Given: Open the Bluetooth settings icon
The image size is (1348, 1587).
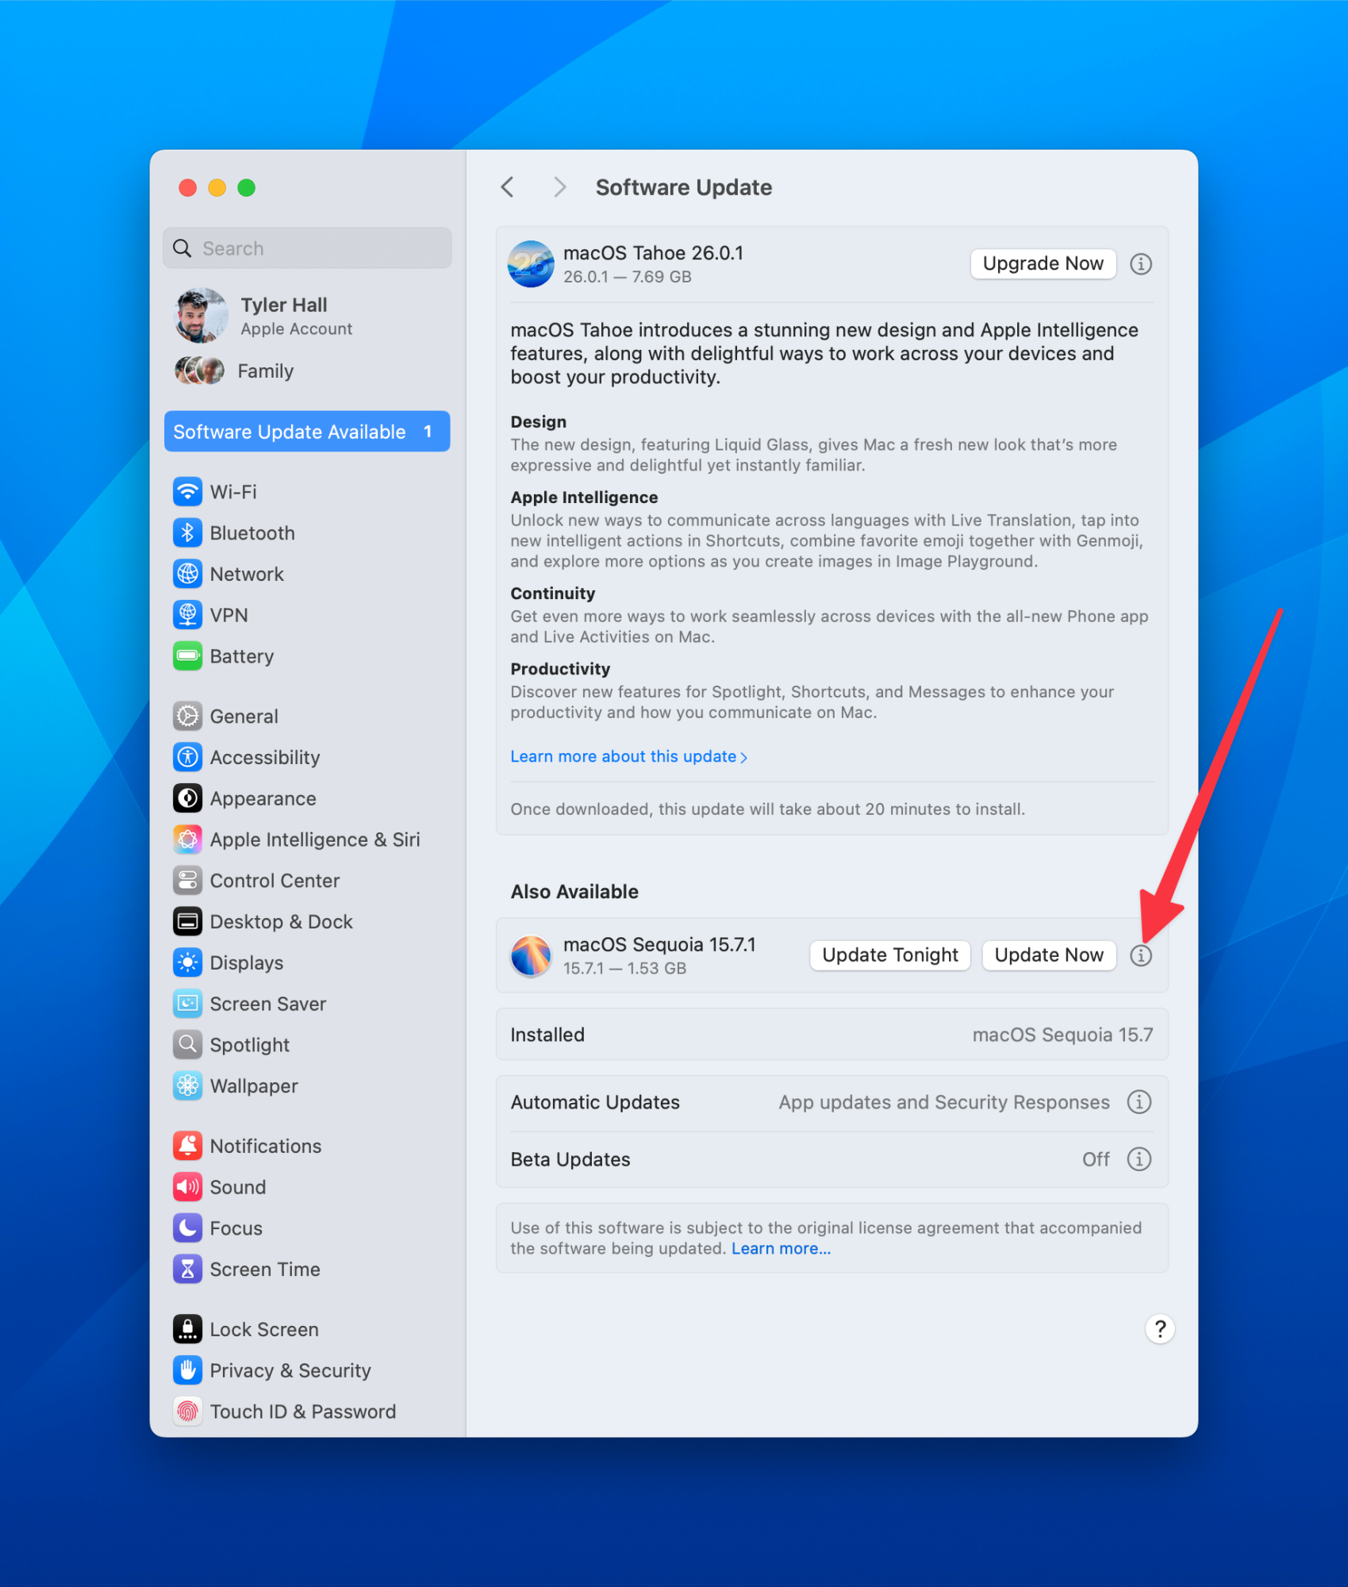Looking at the screenshot, I should (187, 533).
